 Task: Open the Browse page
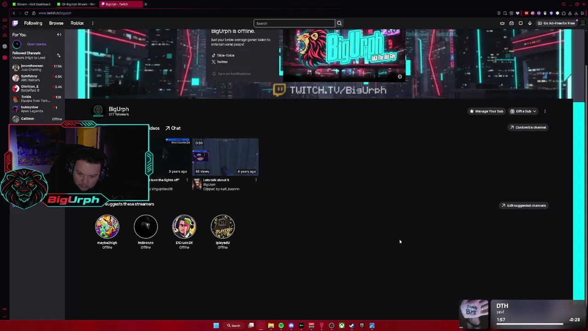(56, 23)
